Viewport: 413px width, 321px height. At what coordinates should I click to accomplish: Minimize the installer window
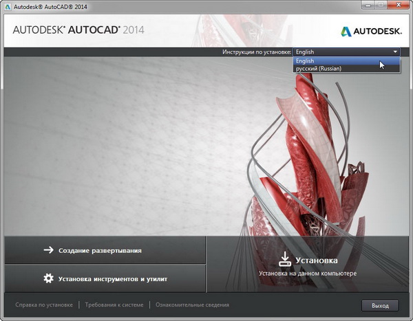point(368,5)
